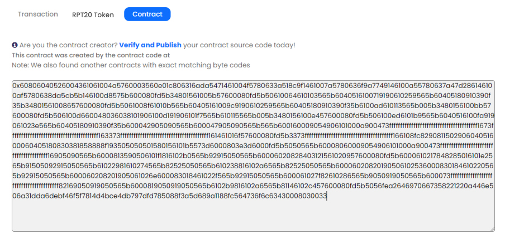The height and width of the screenshot is (234, 505).
Task: Click the 'This contract was created by' line
Action: [91, 55]
